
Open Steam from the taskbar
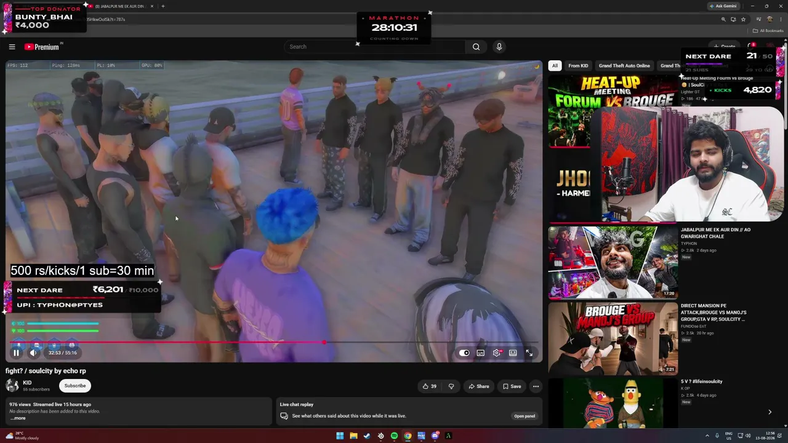[x=367, y=436]
